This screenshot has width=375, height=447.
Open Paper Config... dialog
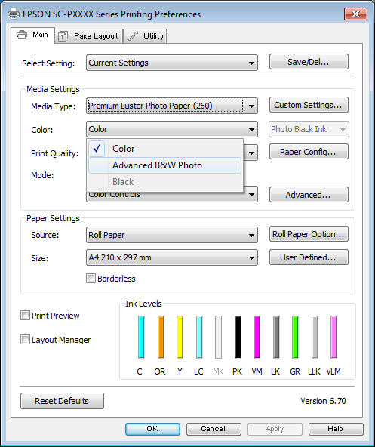309,152
